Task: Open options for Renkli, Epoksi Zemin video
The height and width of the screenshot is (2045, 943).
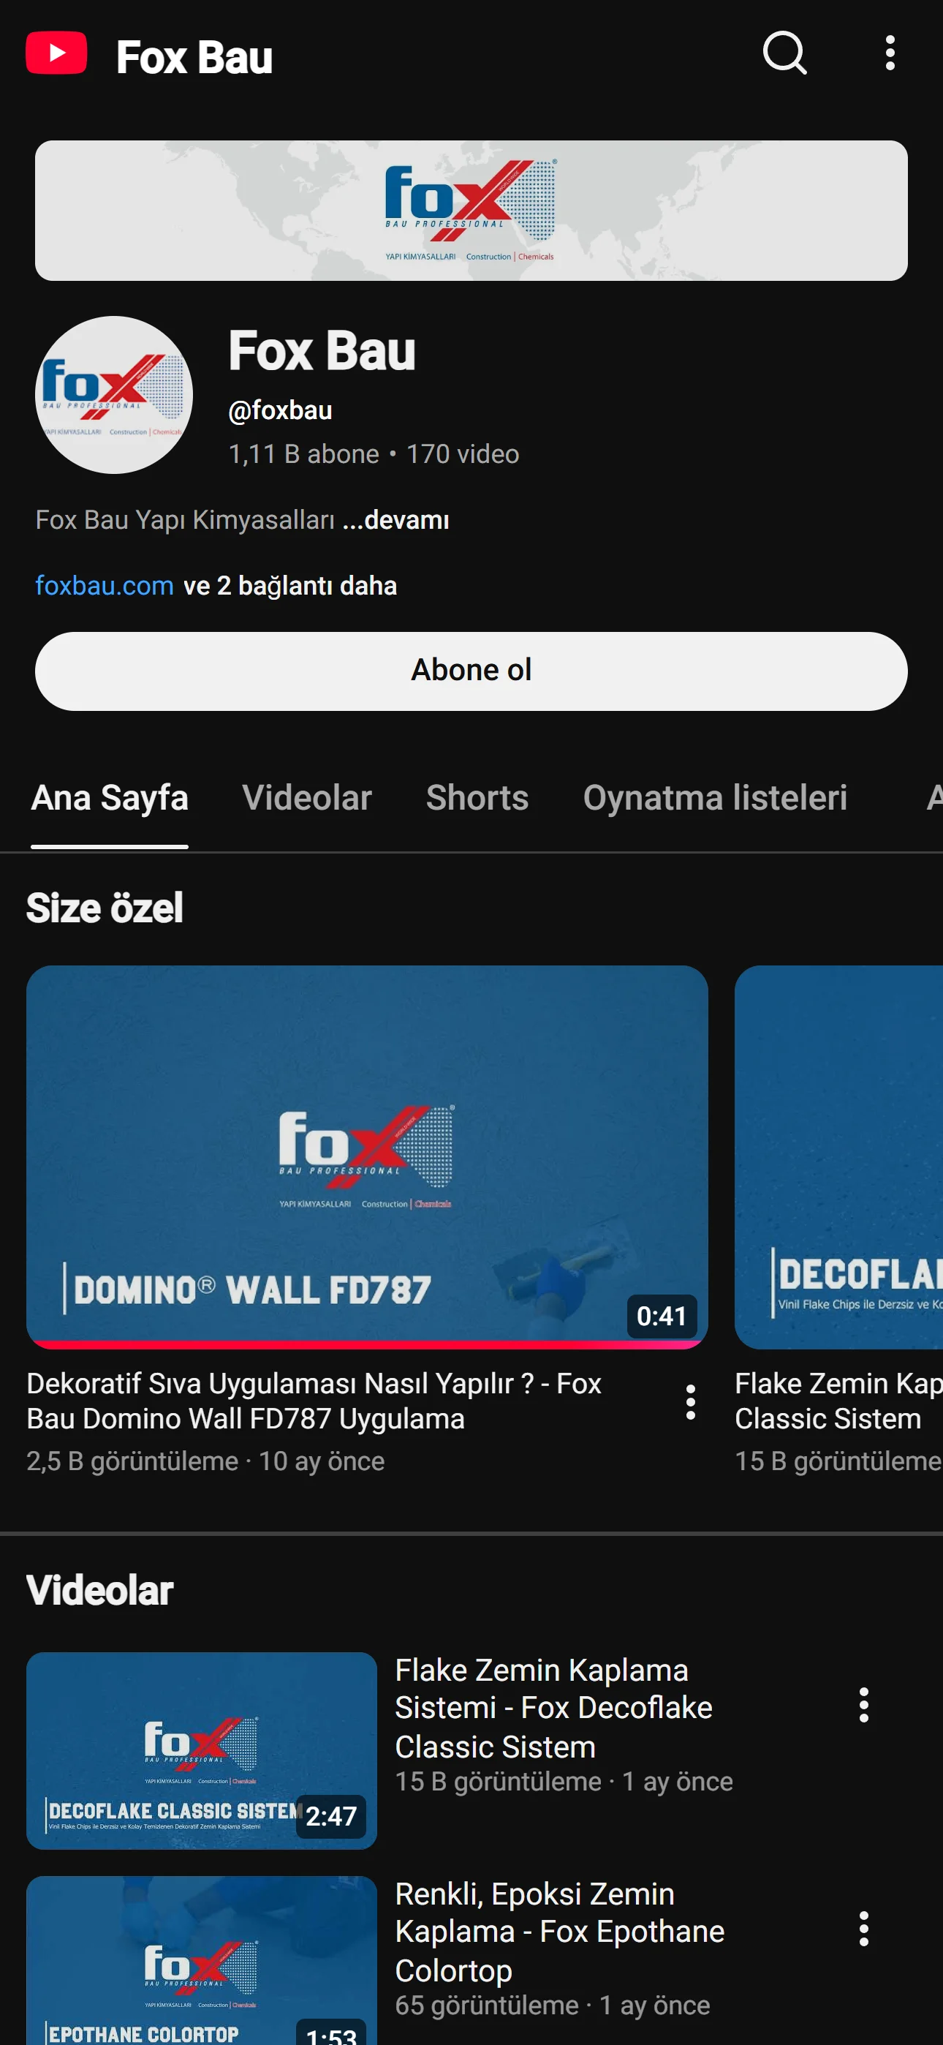Action: click(x=863, y=1928)
